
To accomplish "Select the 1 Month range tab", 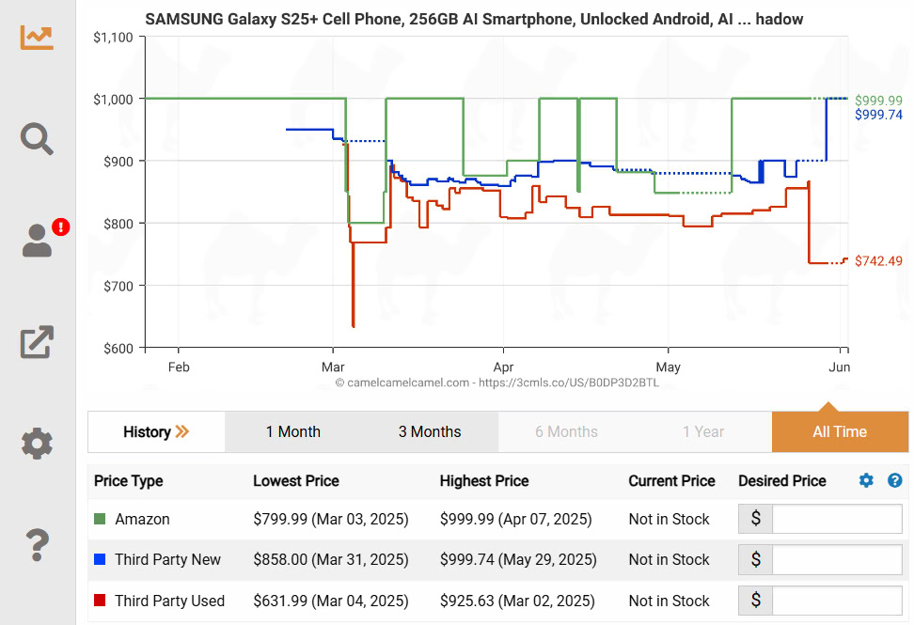I will pyautogui.click(x=292, y=432).
